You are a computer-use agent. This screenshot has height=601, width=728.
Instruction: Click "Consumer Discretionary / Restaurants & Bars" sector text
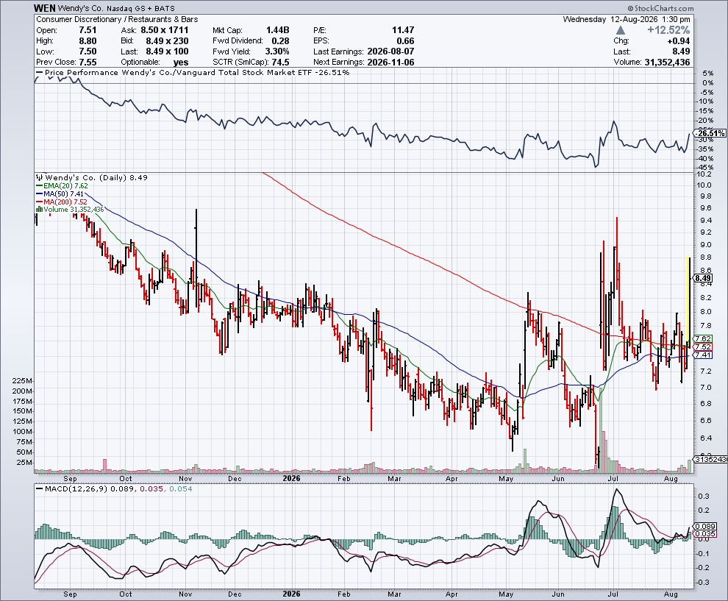click(x=117, y=20)
